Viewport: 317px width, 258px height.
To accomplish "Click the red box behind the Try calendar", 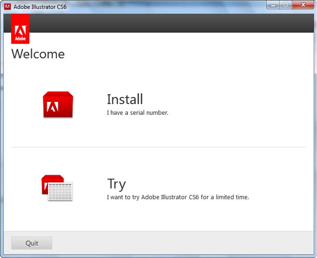I will 52,180.
